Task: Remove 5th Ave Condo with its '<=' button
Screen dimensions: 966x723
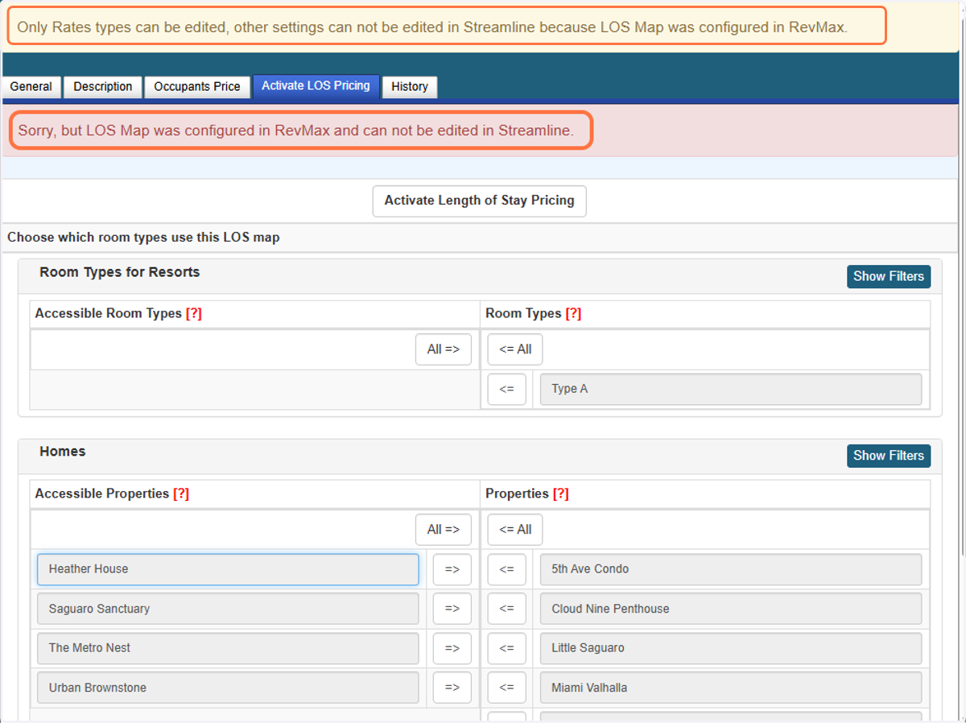Action: click(x=506, y=569)
